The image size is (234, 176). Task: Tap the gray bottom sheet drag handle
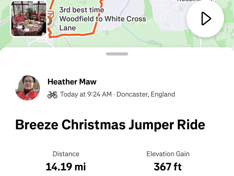pyautogui.click(x=117, y=54)
